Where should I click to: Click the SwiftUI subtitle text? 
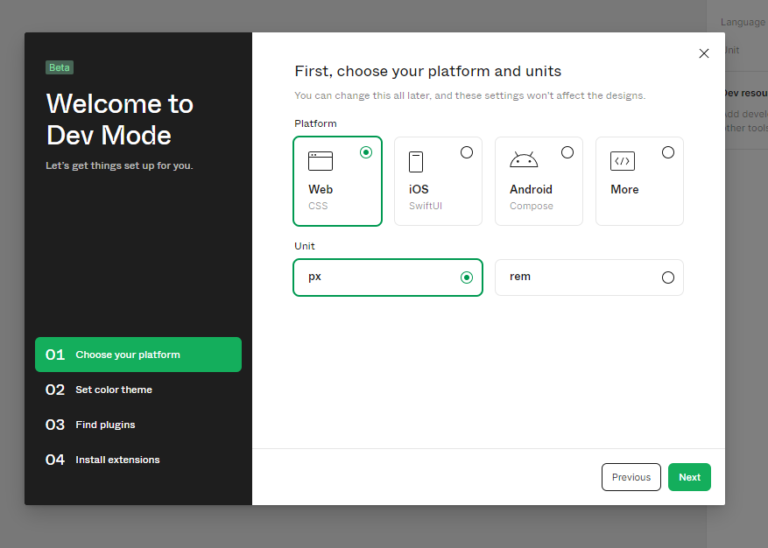coord(425,207)
